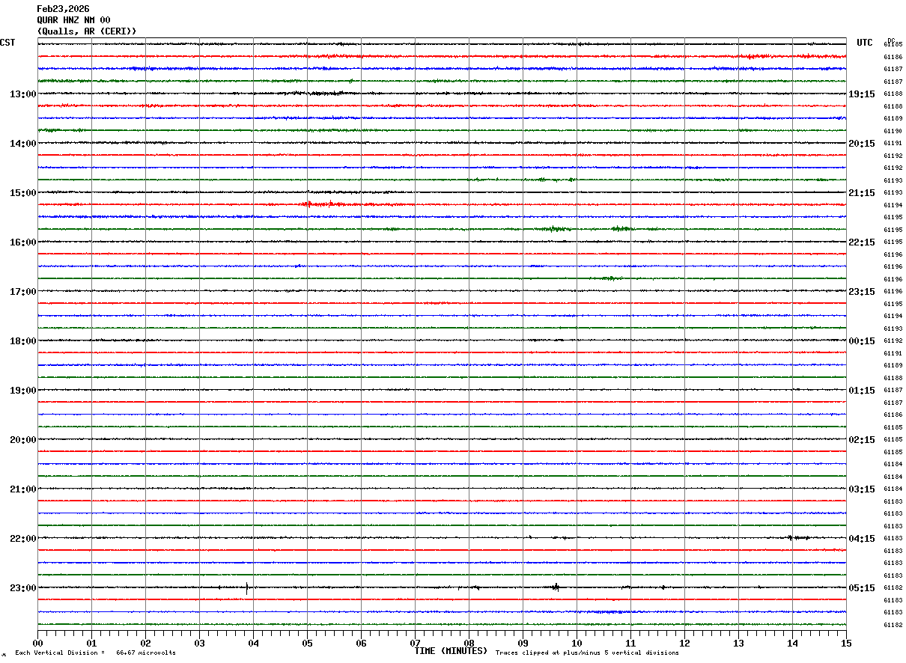This screenshot has height=663, width=906.
Task: Click the location text (Qualls, AR (CERI))
Action: [x=87, y=31]
